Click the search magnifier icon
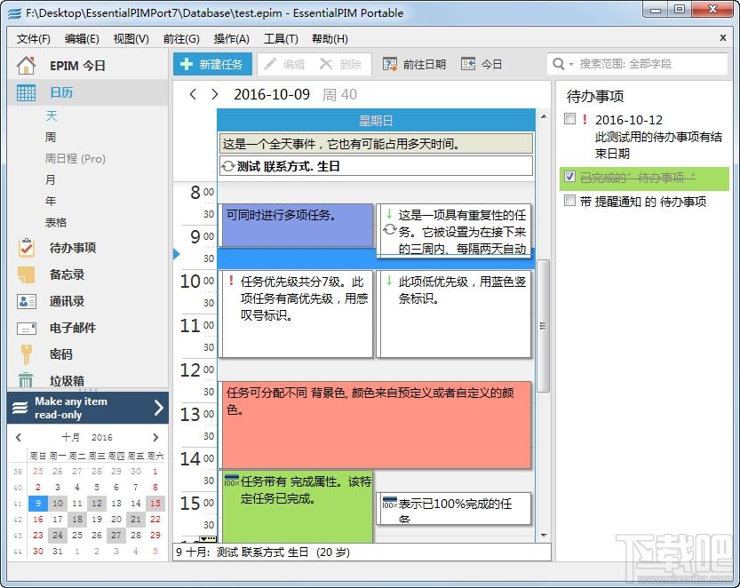This screenshot has width=740, height=588. tap(558, 64)
